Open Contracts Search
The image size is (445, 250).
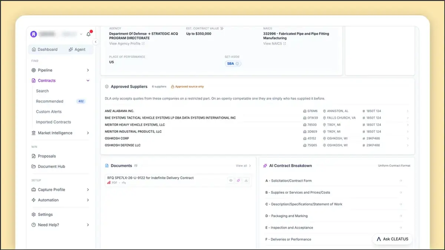(x=42, y=91)
